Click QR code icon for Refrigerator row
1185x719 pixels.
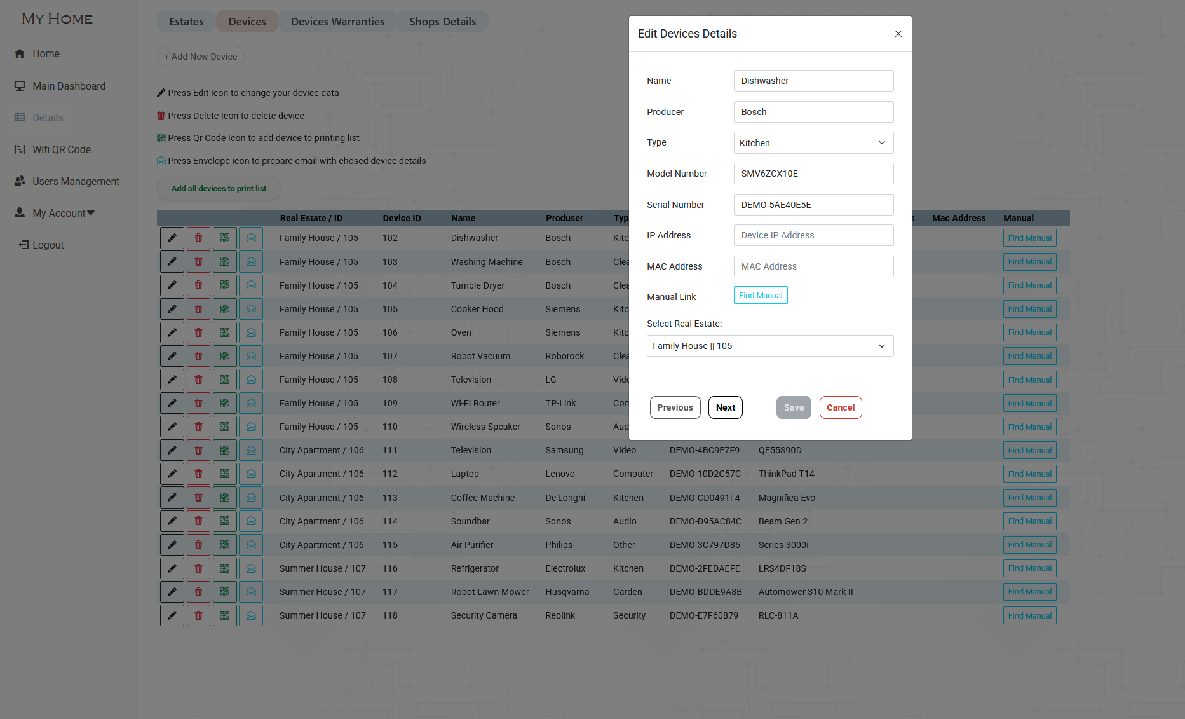pos(225,568)
